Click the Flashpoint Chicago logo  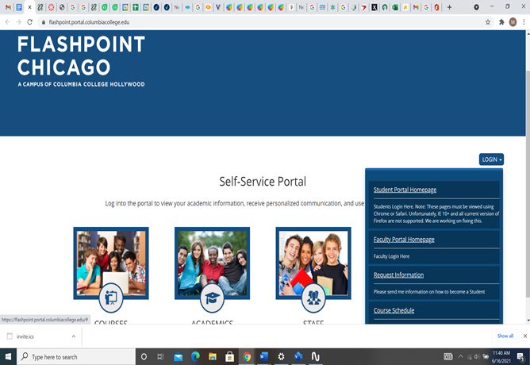click(x=81, y=61)
